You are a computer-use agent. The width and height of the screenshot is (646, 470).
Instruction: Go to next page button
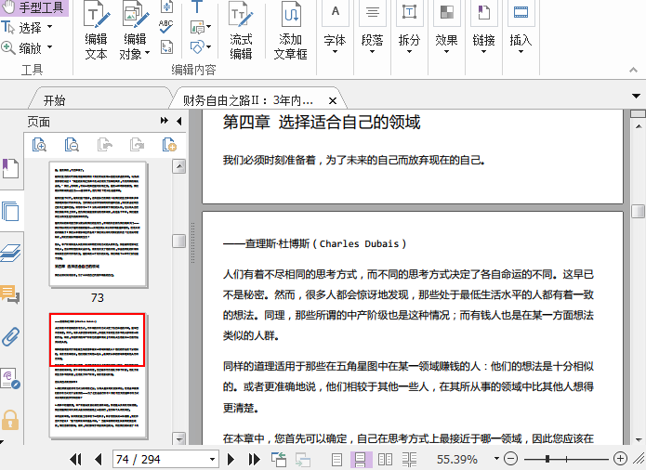231,459
